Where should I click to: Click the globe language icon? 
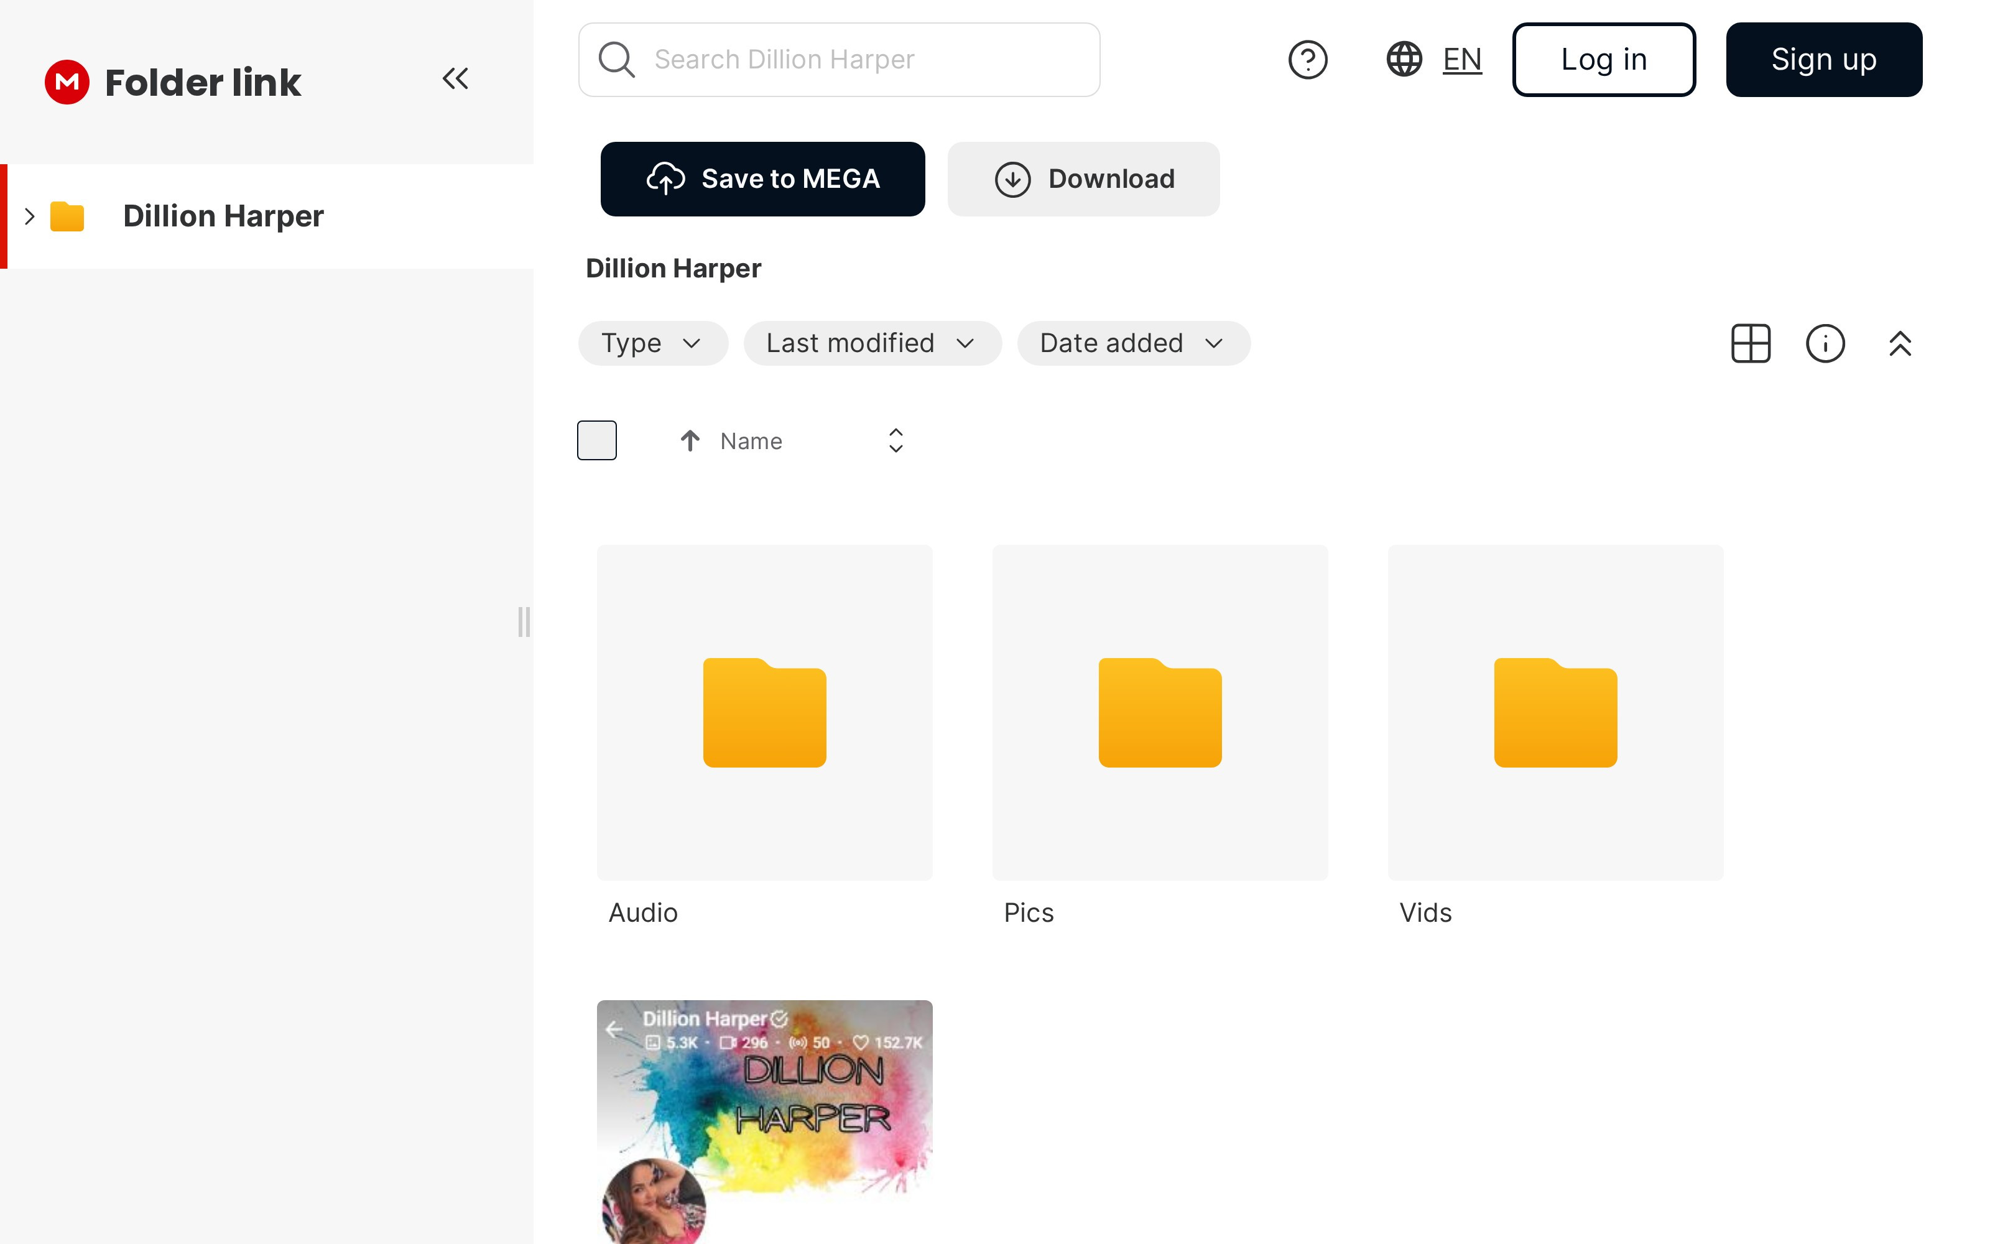click(x=1405, y=59)
